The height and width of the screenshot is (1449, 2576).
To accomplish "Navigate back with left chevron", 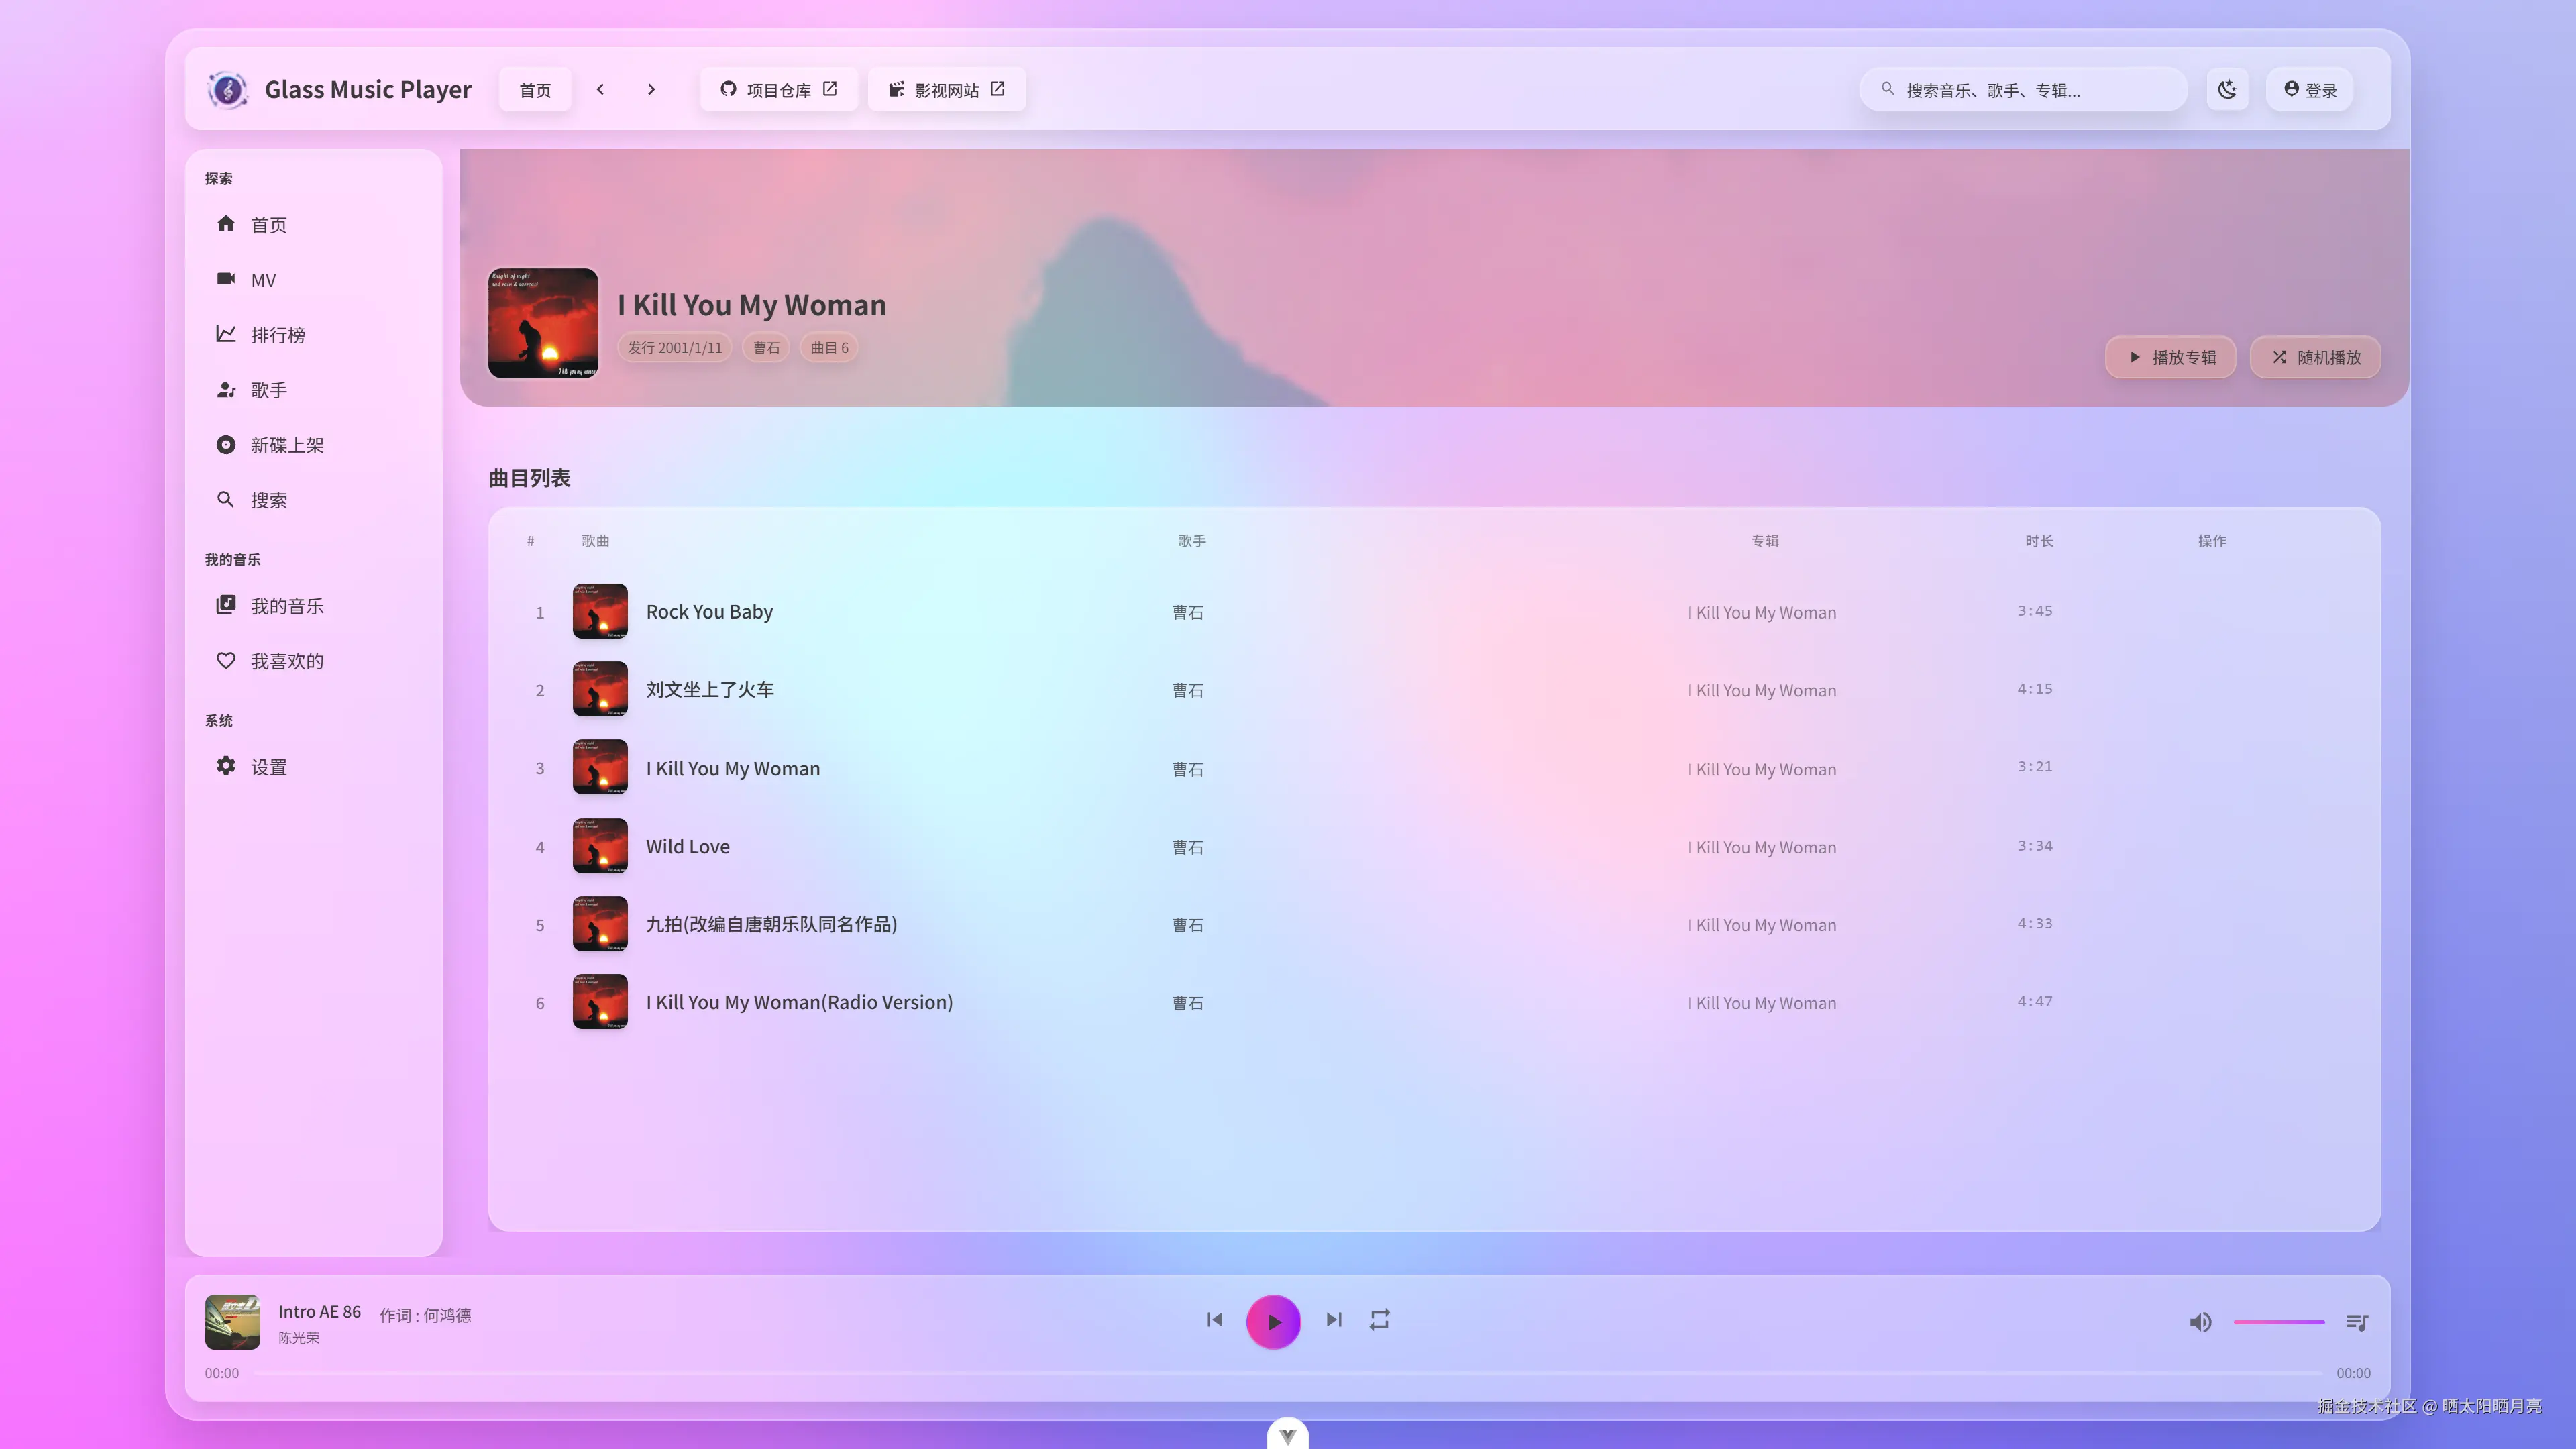I will coord(600,90).
